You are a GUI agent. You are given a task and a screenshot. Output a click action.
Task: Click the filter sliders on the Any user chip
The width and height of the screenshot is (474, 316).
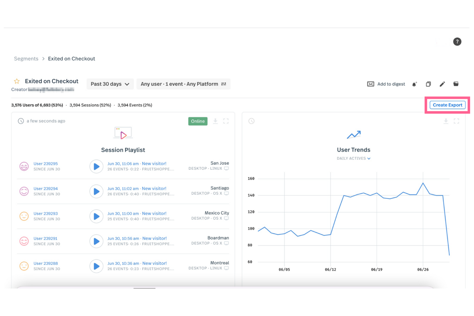pos(224,84)
